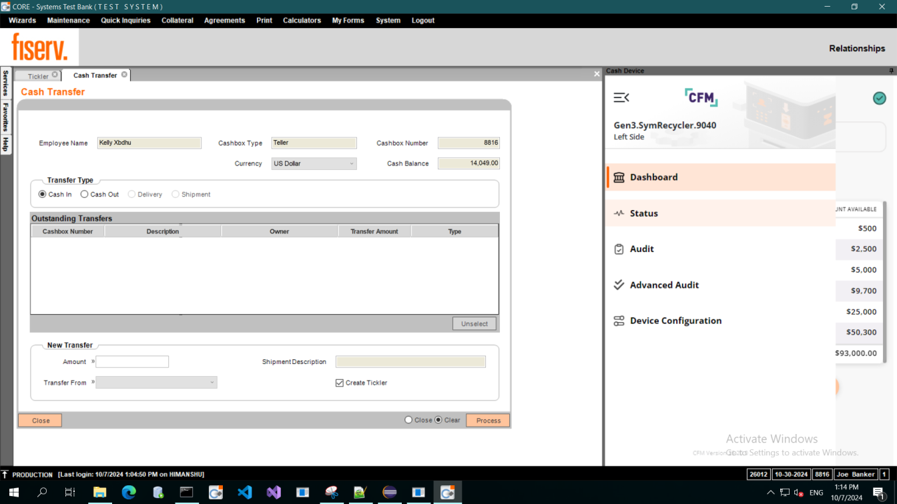Select the Cash Transfer tab
The image size is (897, 504).
pyautogui.click(x=95, y=75)
